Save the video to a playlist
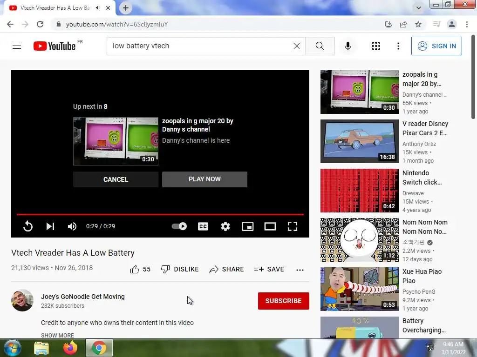This screenshot has height=357, width=477. click(x=269, y=269)
